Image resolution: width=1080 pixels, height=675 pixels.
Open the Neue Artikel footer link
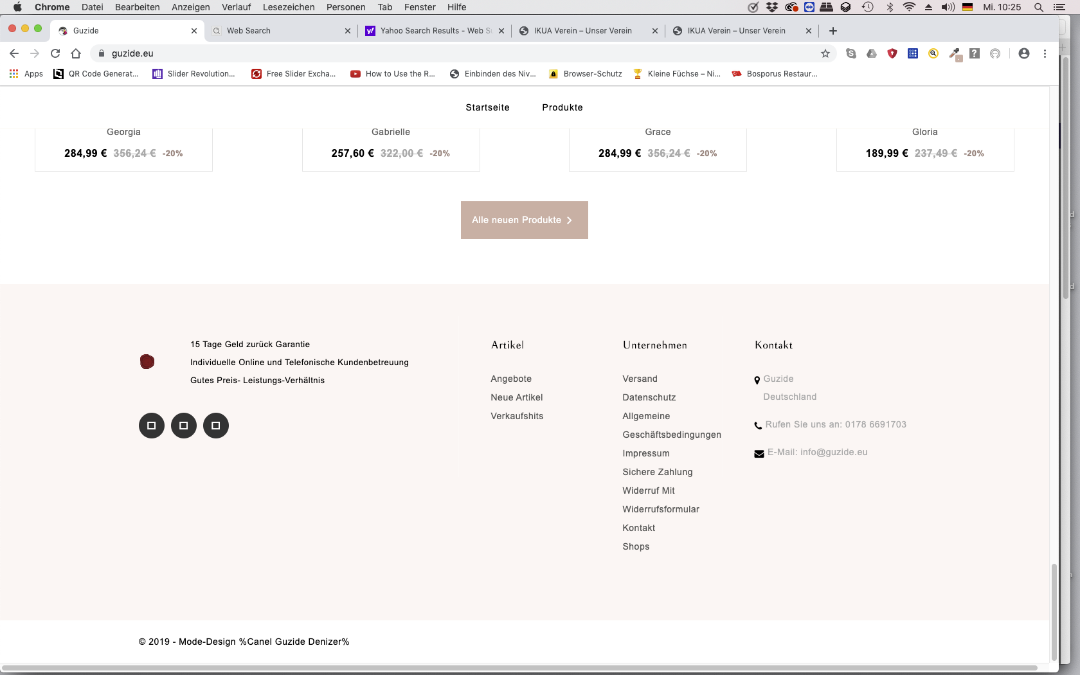pyautogui.click(x=517, y=397)
